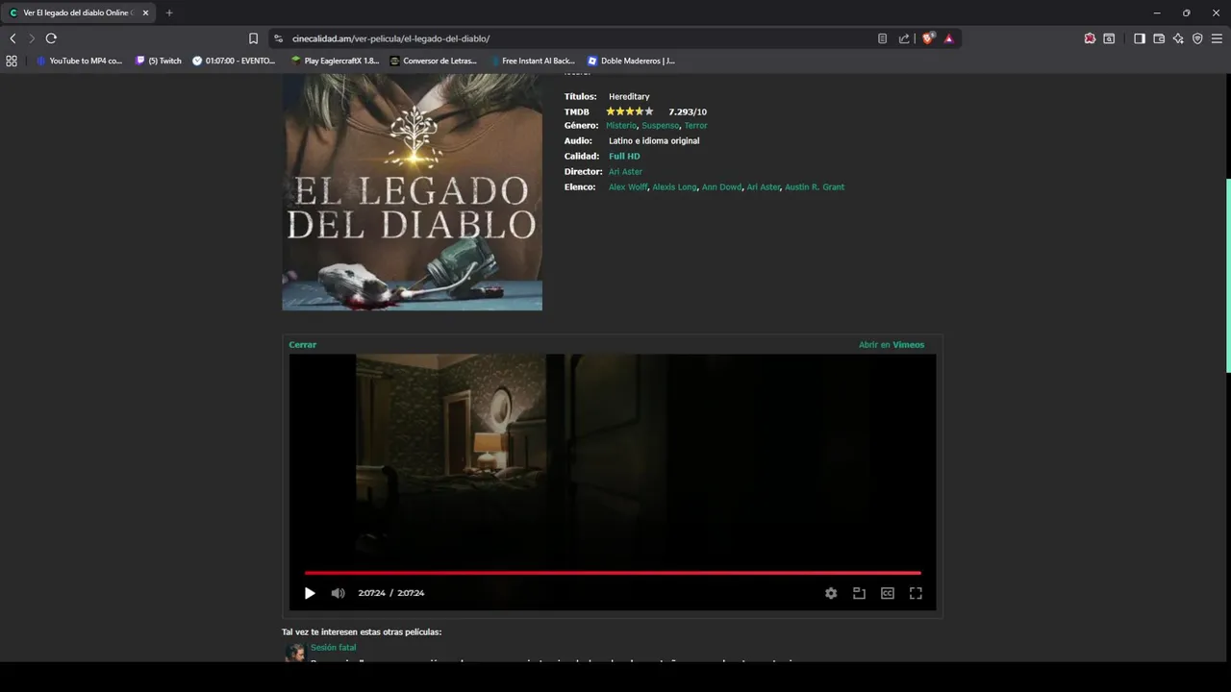
Task: Open Ari Aster link in Elenco row
Action: pos(764,186)
